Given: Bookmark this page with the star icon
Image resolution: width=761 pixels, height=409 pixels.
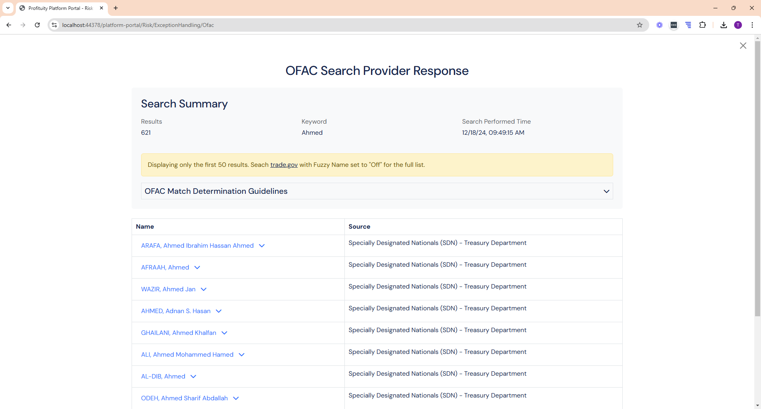Looking at the screenshot, I should pyautogui.click(x=639, y=25).
